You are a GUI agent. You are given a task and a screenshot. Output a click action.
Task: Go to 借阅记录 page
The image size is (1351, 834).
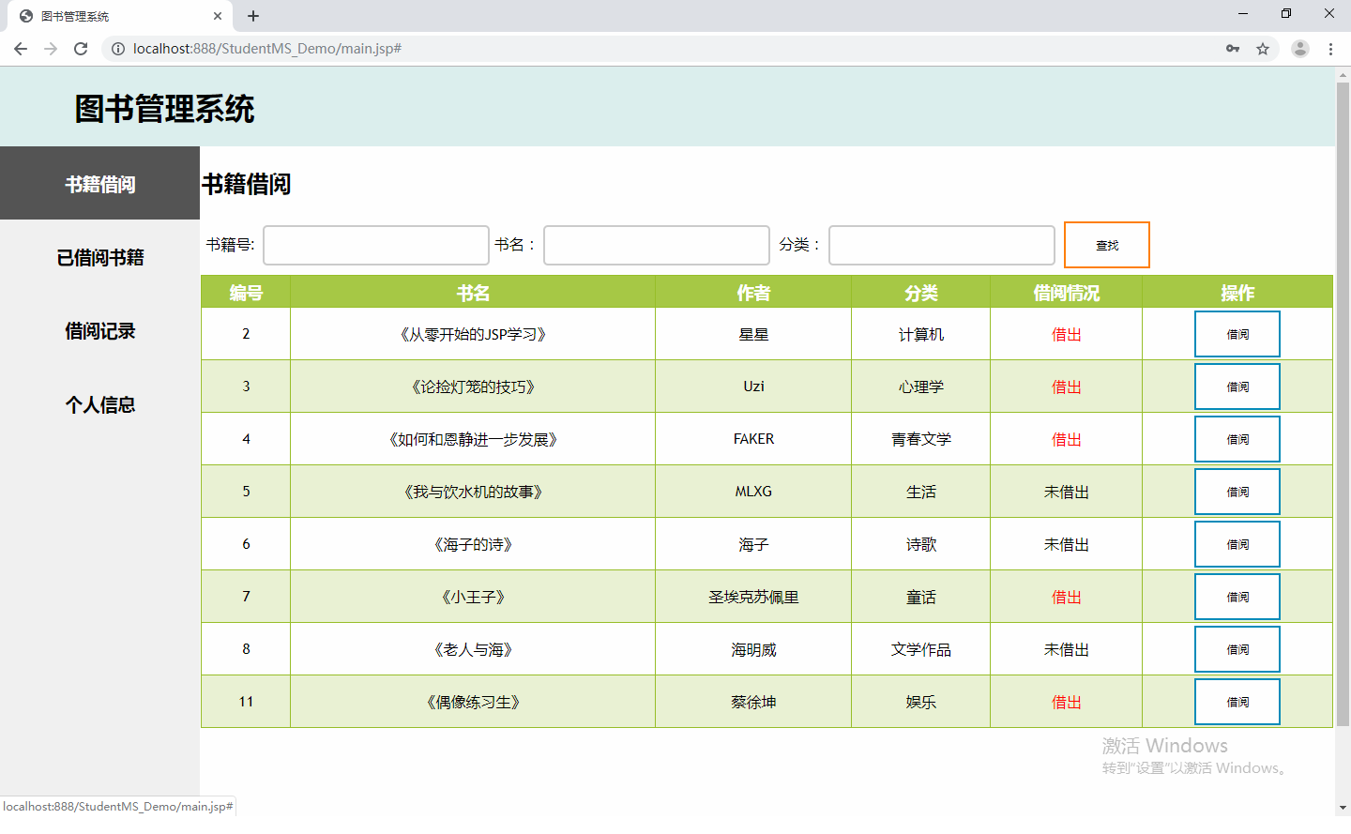tap(99, 330)
